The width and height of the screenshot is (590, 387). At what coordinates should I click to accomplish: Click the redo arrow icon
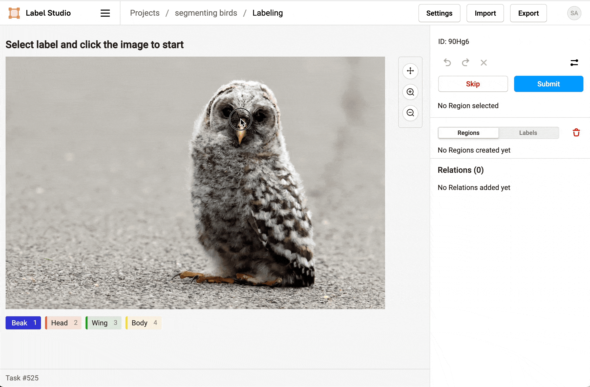click(x=466, y=62)
